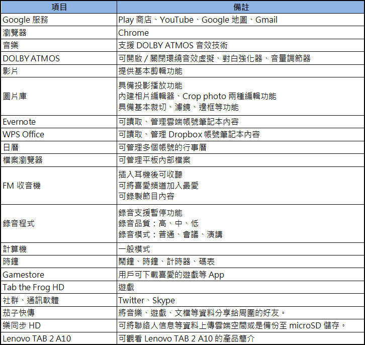
Task: Click 可管理多個帳號的行事曆 text
Action: click(162, 147)
